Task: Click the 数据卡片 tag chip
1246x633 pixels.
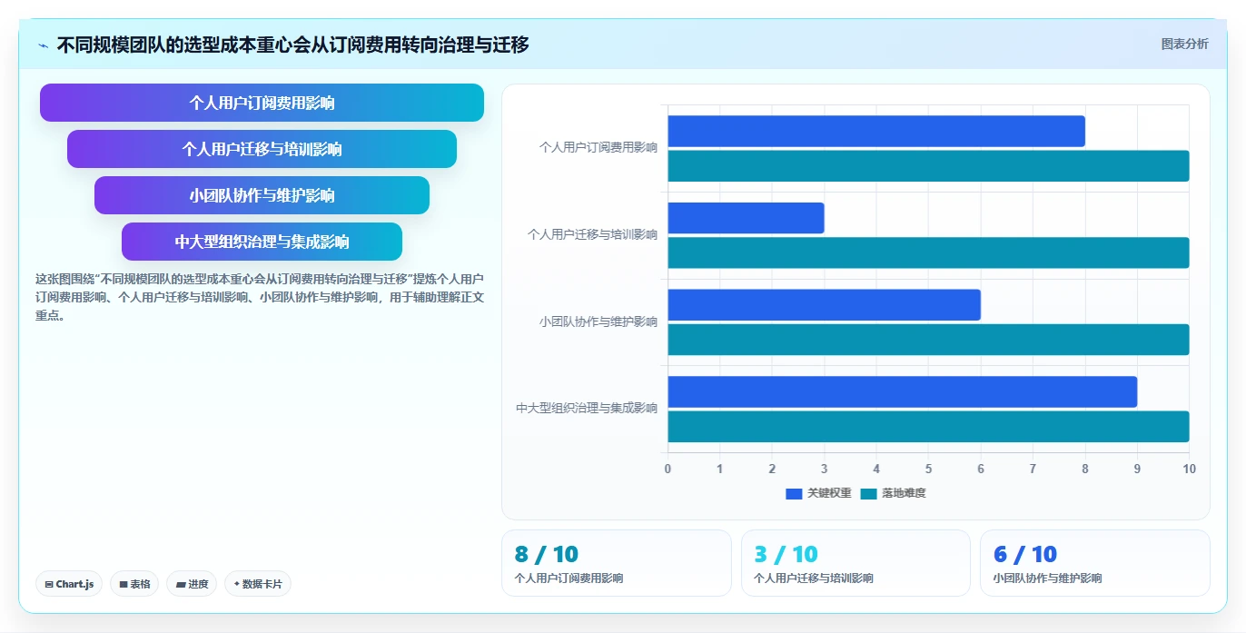Action: 258,584
